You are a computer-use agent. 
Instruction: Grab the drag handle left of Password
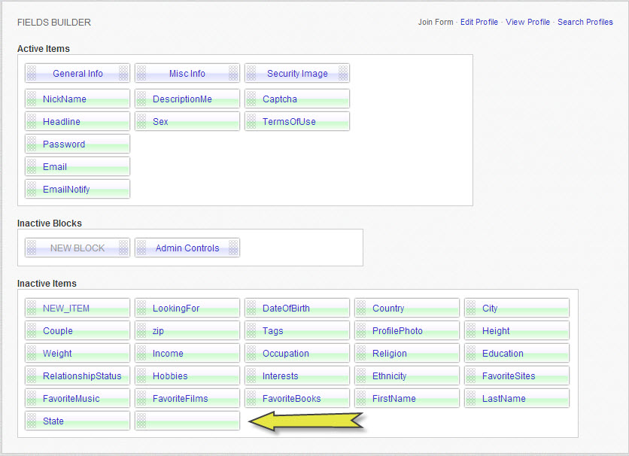[x=32, y=144]
